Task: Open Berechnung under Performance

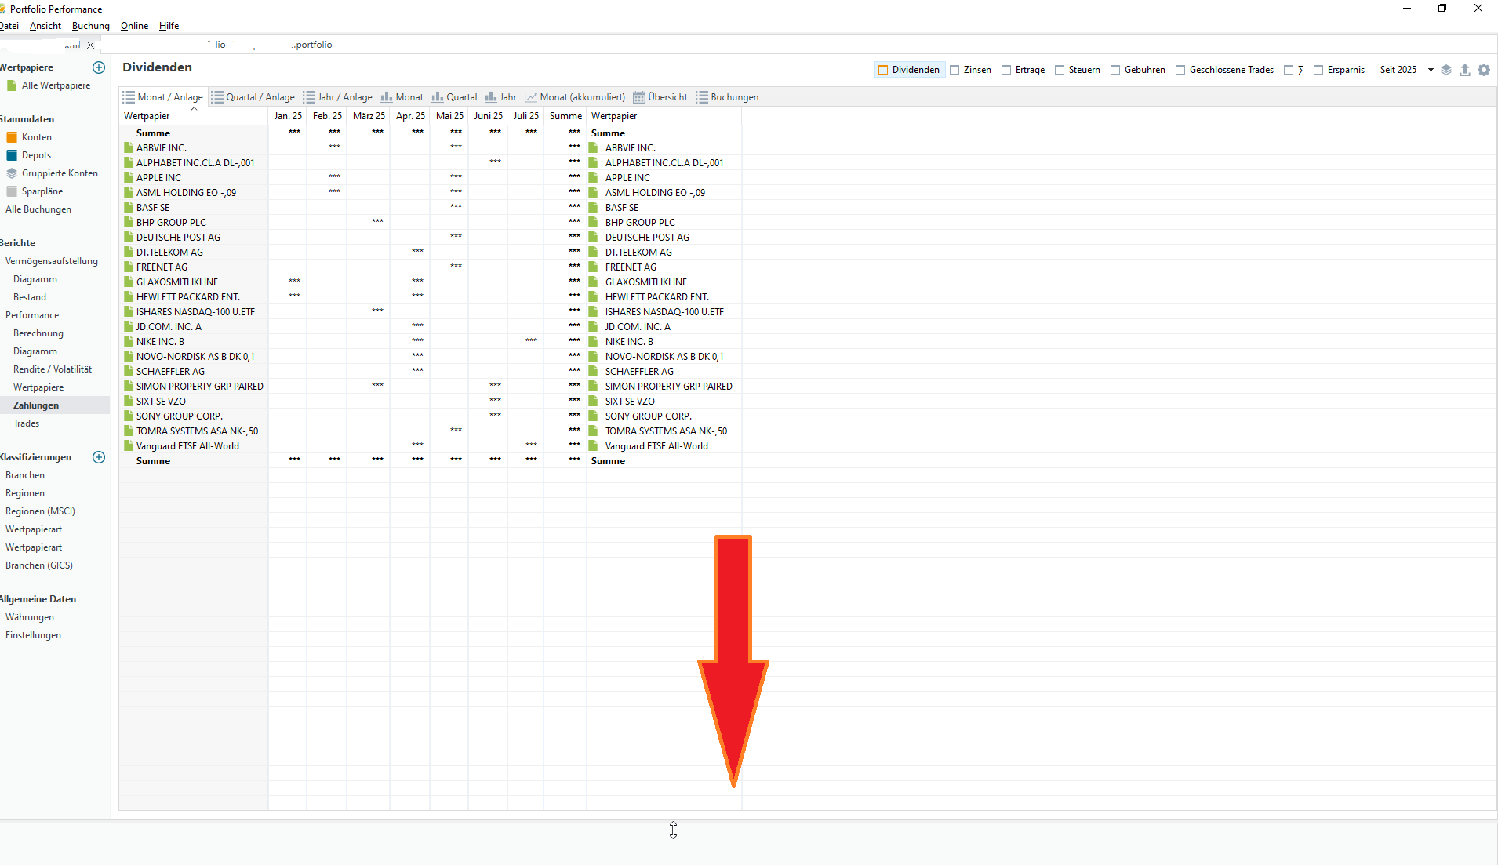Action: [38, 333]
